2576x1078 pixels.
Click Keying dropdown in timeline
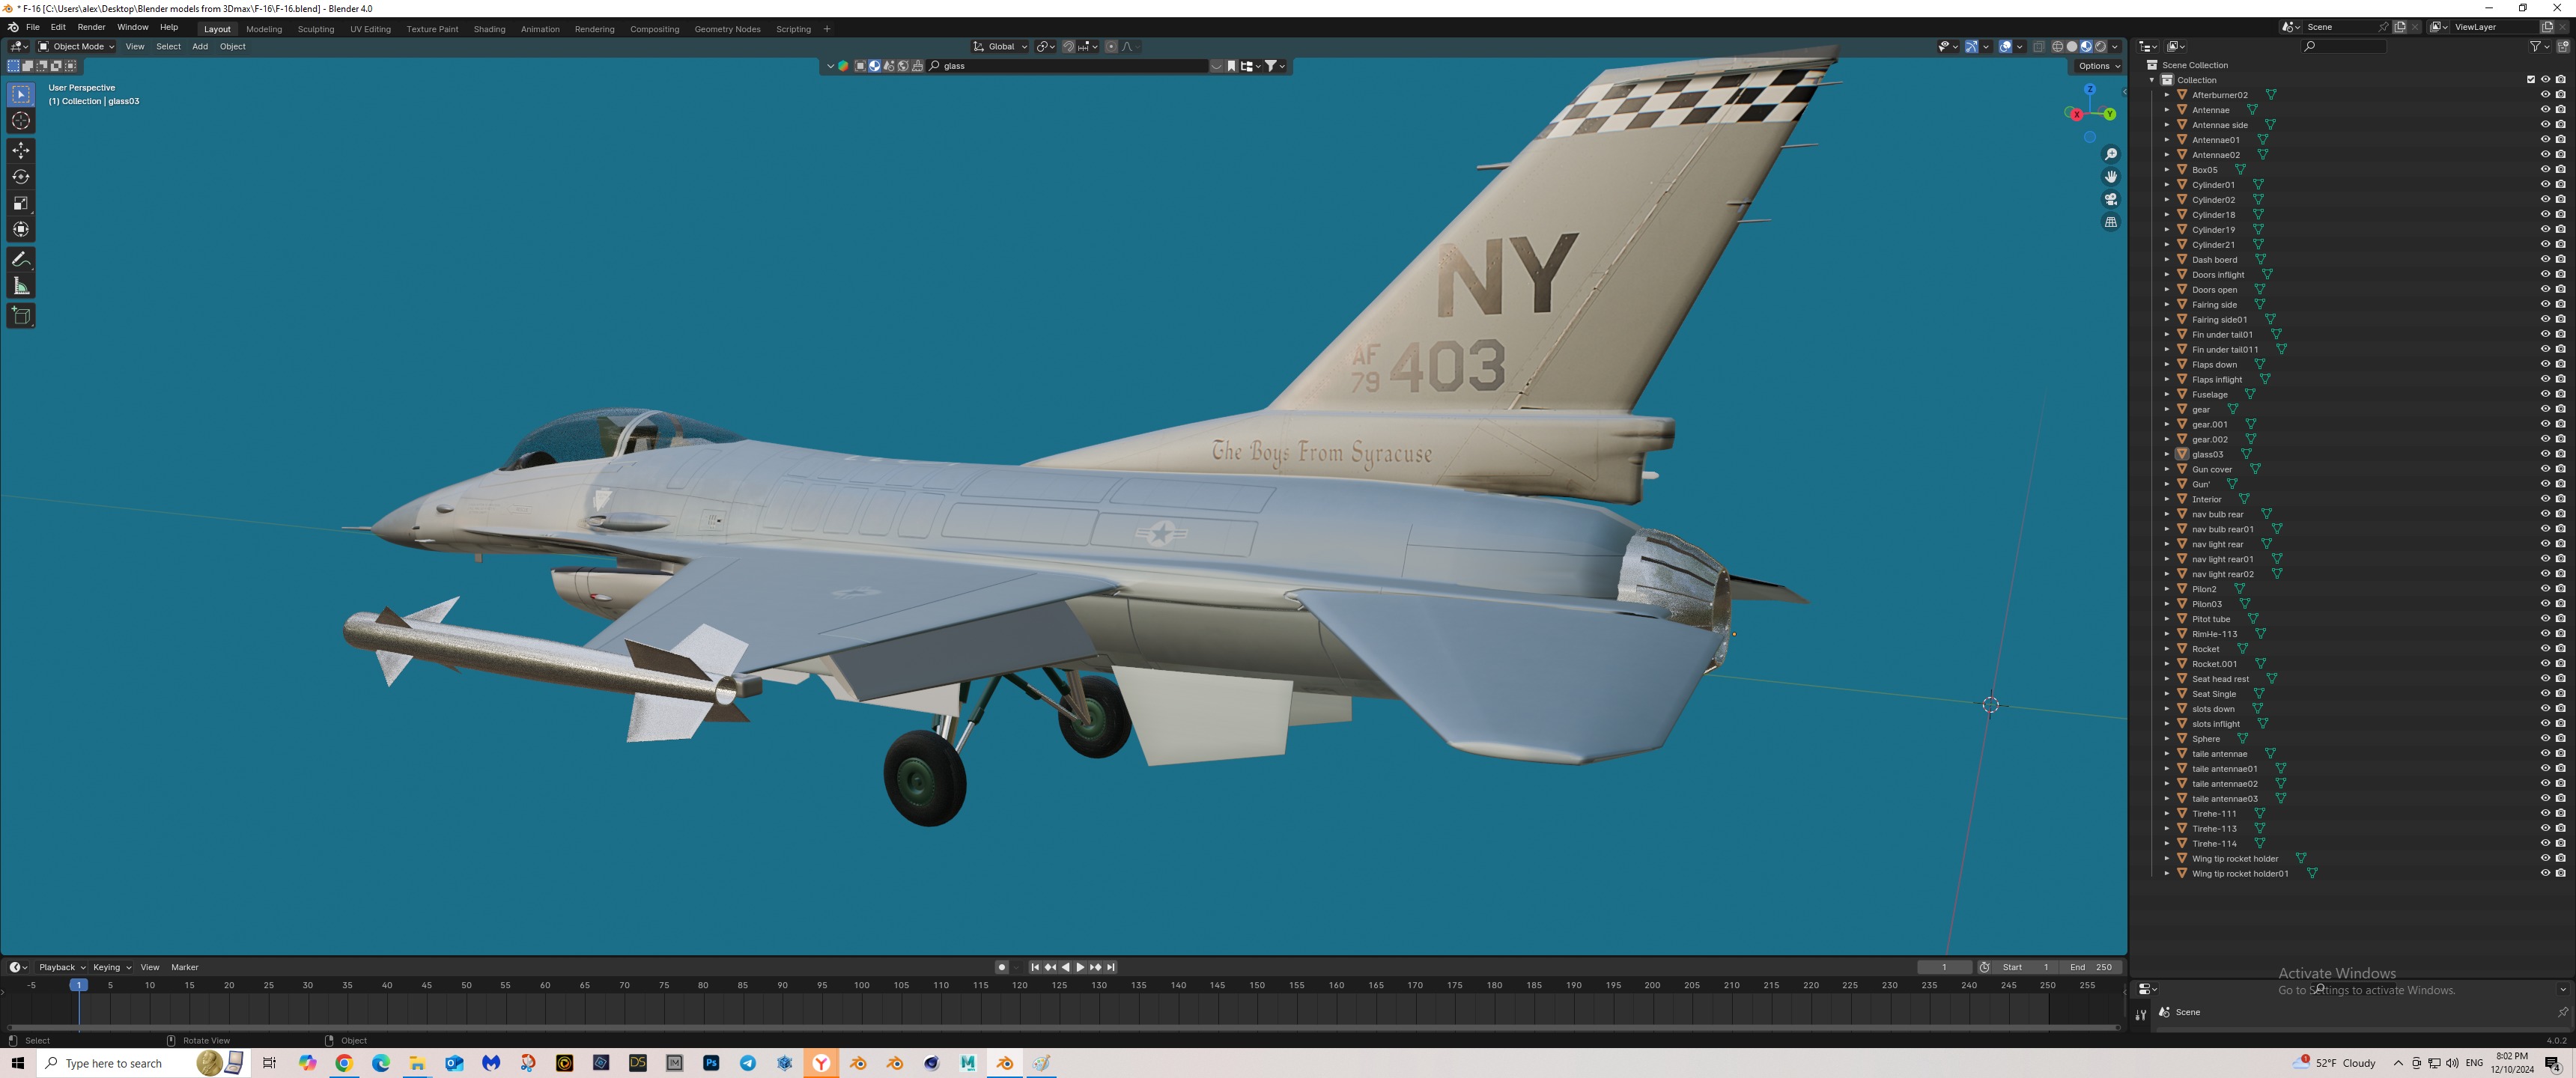[112, 967]
